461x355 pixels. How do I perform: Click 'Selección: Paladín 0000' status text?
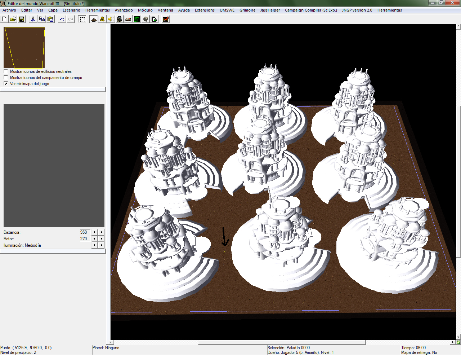[288, 348]
